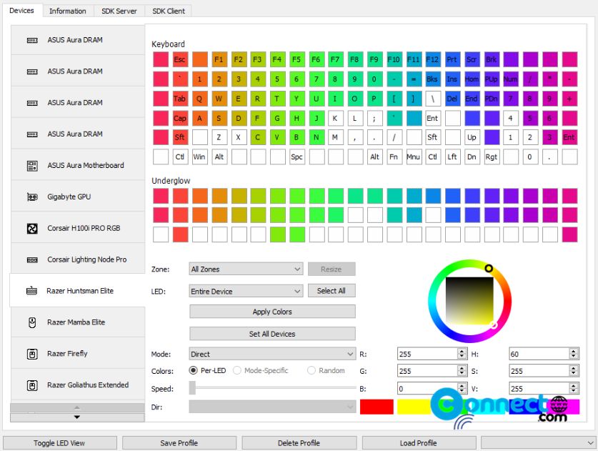Increase the R value stepper

click(x=462, y=351)
